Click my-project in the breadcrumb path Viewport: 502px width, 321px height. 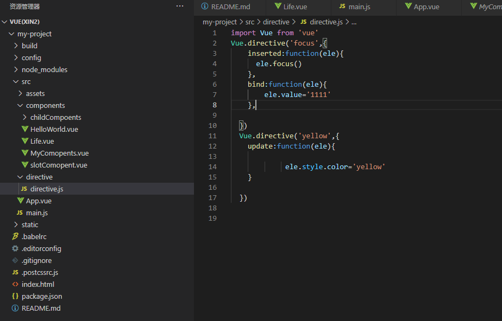219,22
